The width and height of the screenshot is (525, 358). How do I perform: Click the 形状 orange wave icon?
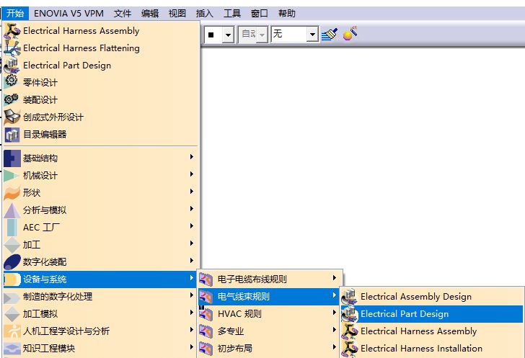point(12,193)
